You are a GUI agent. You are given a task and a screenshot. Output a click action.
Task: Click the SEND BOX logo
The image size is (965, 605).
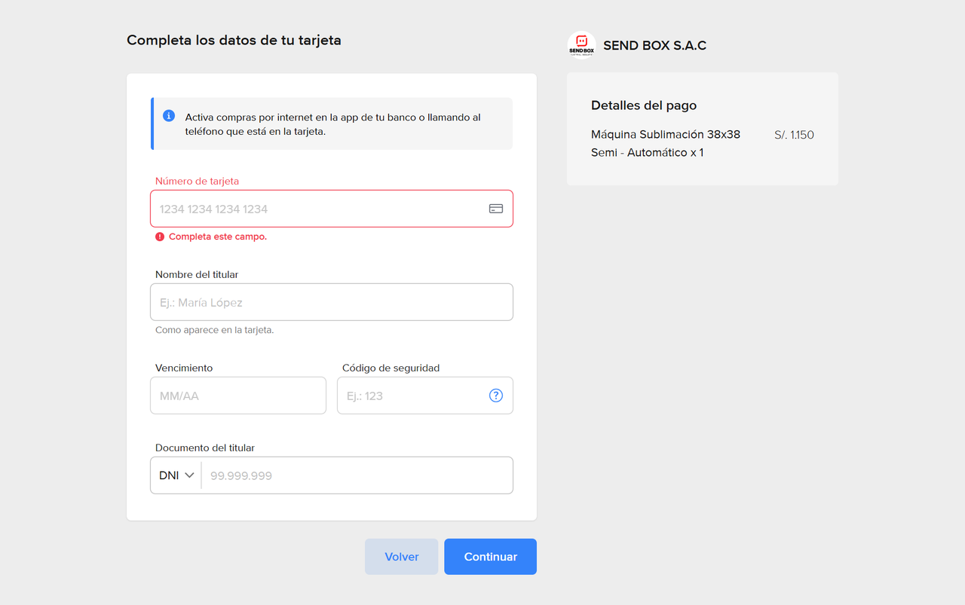click(x=581, y=45)
